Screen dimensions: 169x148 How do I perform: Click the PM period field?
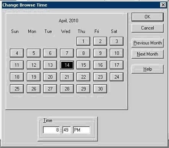[81, 130]
